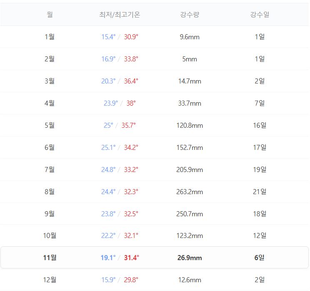Click the high temperature 32.1° value
This screenshot has width=310, height=291.
tap(131, 236)
